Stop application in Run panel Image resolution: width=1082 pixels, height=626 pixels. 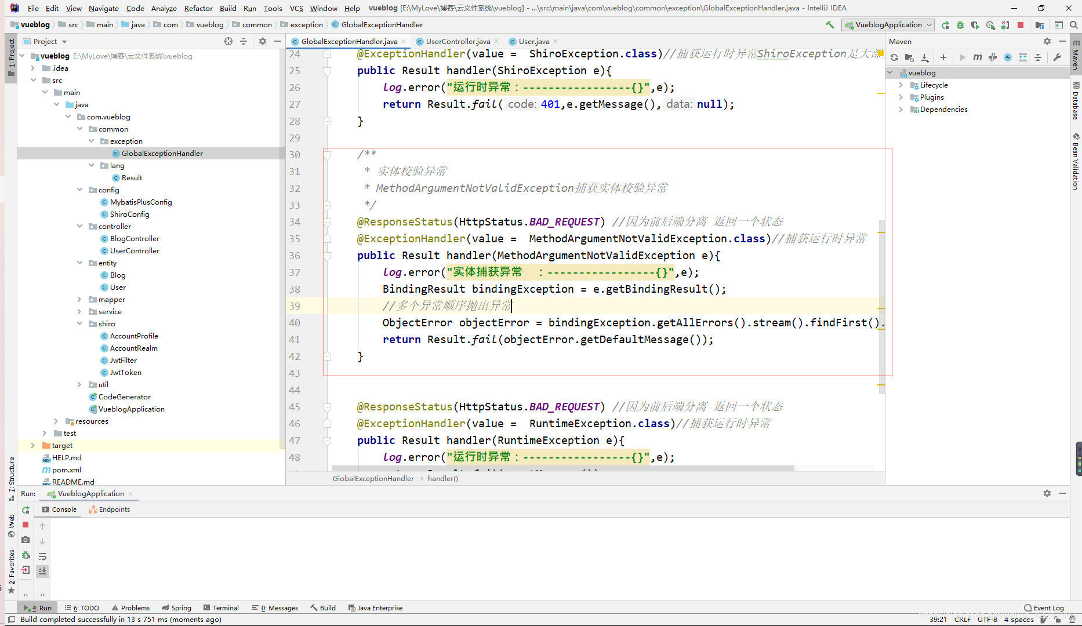(26, 525)
